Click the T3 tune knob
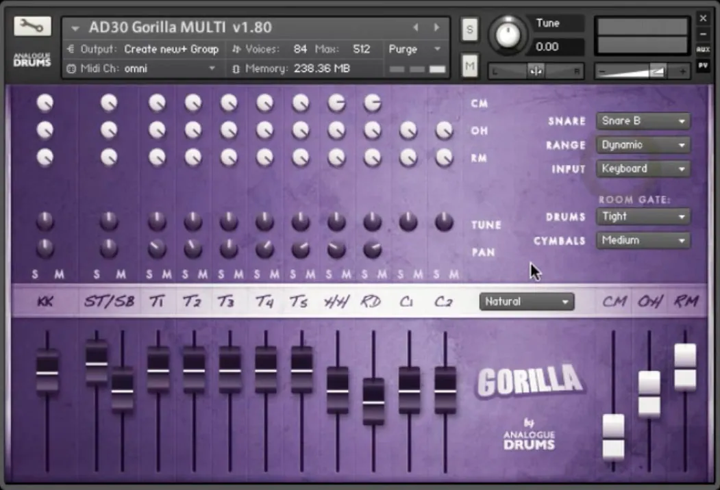 coord(229,221)
